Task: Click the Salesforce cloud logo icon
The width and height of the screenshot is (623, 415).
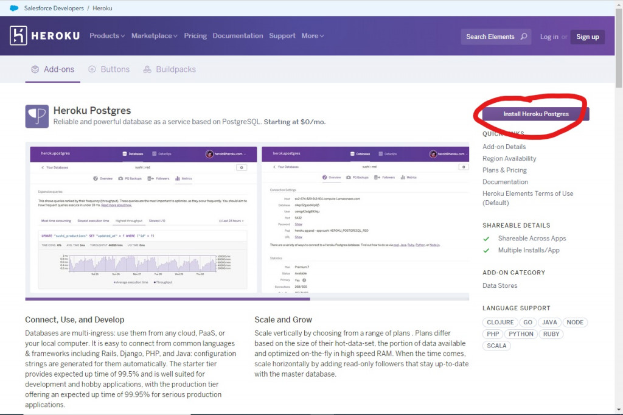Action: point(14,8)
